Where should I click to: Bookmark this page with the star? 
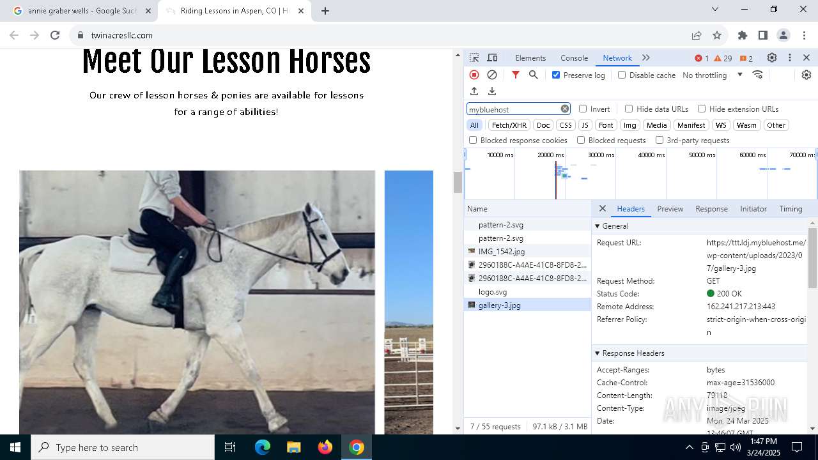coord(717,35)
